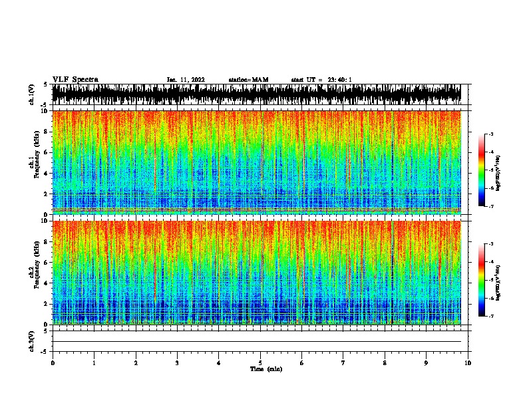Viewport: 527px width, 407px height.
Task: Click the ch.2 spectrogram color scale bar
Action: point(482,280)
